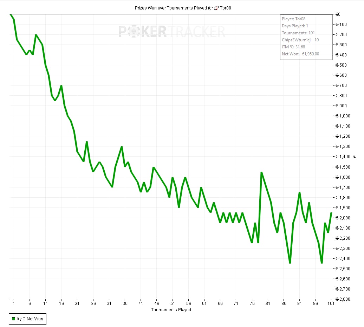Screen dimensions: 364x327
Task: Click the x-axis tick label 1
Action: click(x=14, y=304)
